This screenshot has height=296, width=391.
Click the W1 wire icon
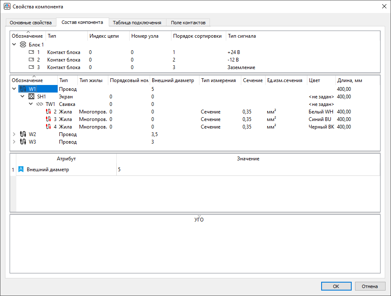click(x=23, y=89)
